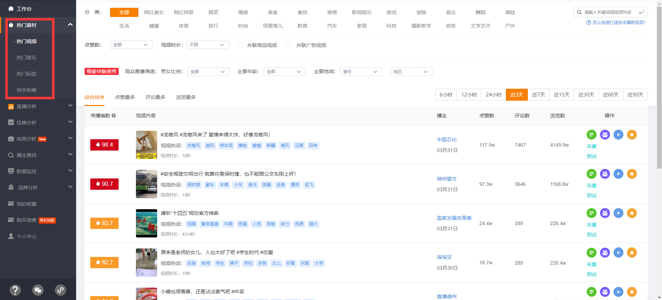This screenshot has width=662, height=300.
Task: Play the 直播德州 video row
Action: point(618,292)
